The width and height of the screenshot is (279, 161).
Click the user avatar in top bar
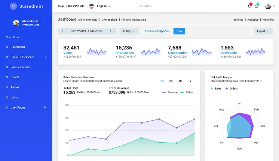tap(268, 6)
